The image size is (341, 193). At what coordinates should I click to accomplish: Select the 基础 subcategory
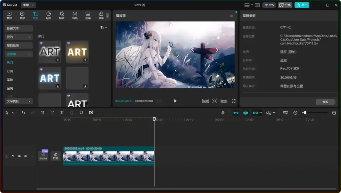click(10, 80)
